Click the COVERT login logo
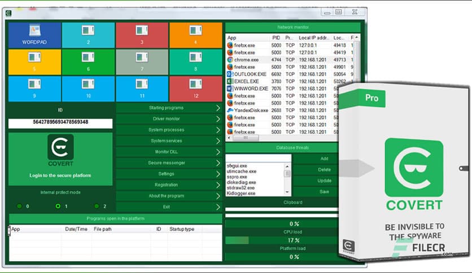Image resolution: width=472 pixels, height=273 pixels. (x=60, y=149)
